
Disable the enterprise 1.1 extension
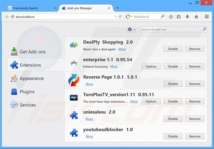tap(173, 66)
